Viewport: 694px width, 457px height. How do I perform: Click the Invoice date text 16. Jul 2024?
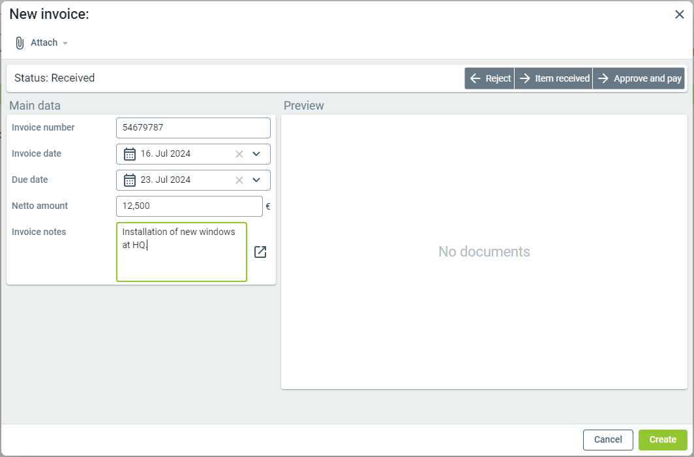166,154
